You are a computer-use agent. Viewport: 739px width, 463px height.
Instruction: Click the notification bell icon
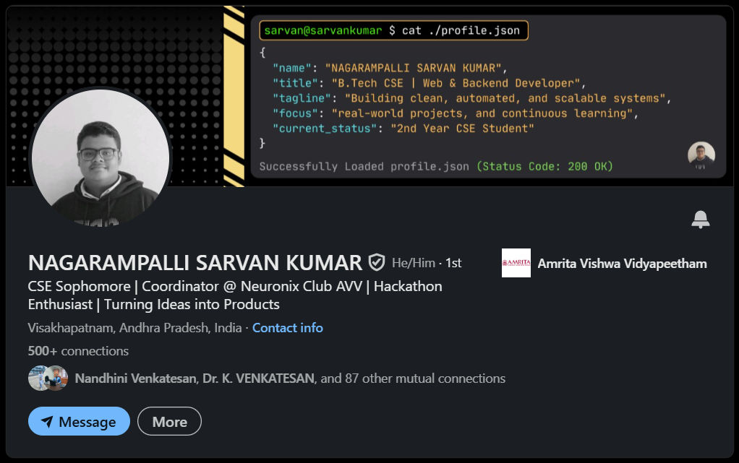pyautogui.click(x=701, y=220)
